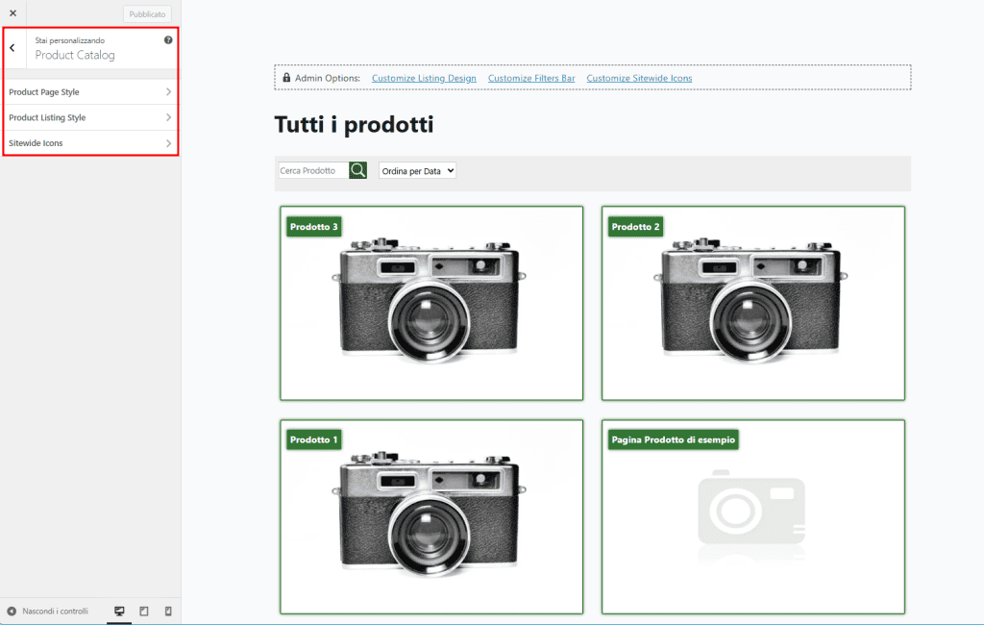Open the Ordine per Data dropdown
984x625 pixels.
tap(417, 169)
